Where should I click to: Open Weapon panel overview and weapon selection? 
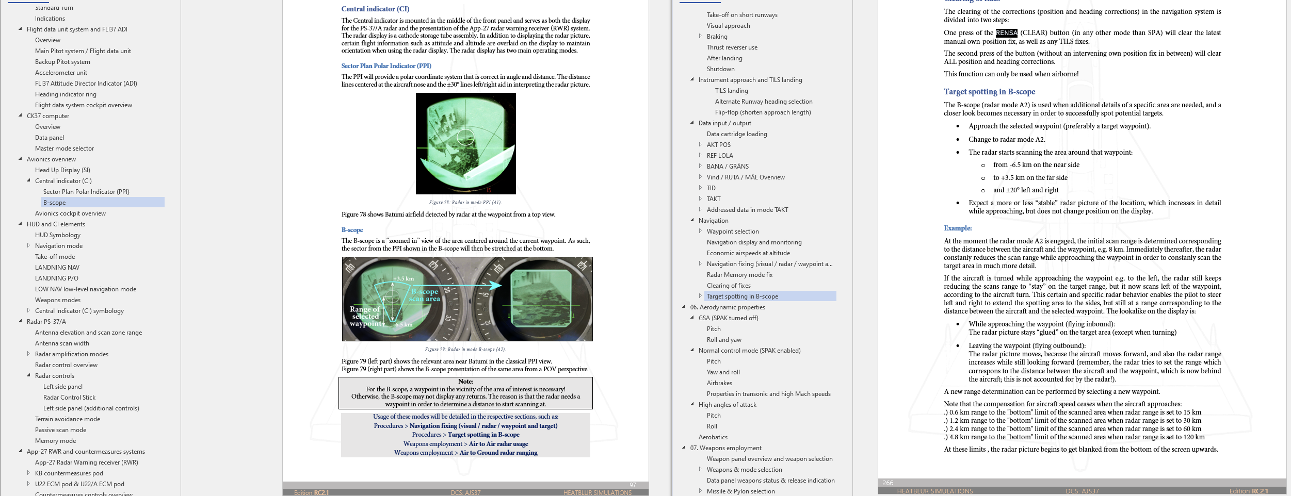pyautogui.click(x=769, y=459)
